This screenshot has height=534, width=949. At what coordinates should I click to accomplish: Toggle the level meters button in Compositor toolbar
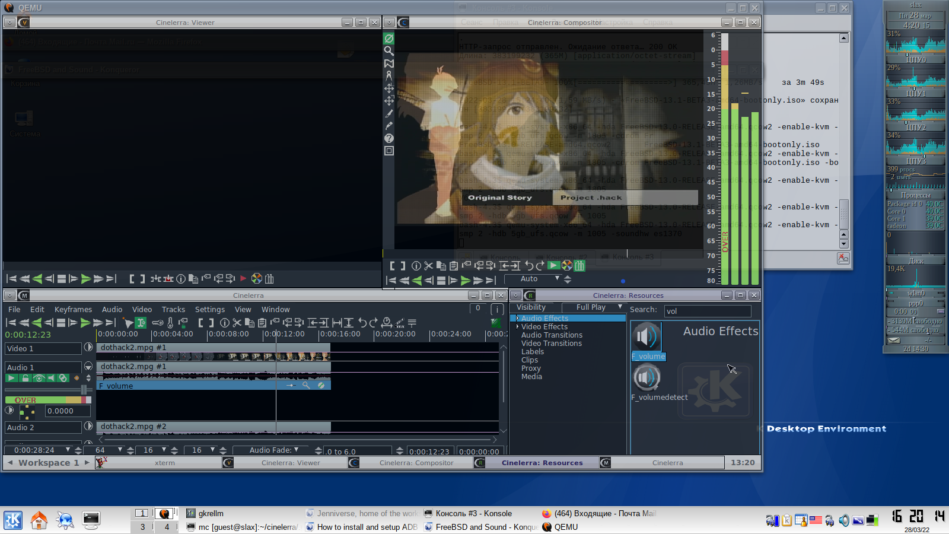579,266
